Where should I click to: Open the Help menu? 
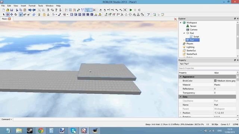(x=58, y=6)
